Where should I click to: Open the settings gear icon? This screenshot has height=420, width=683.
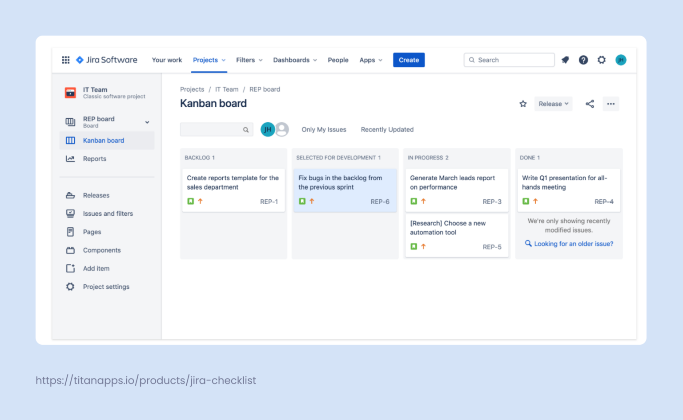coord(602,60)
